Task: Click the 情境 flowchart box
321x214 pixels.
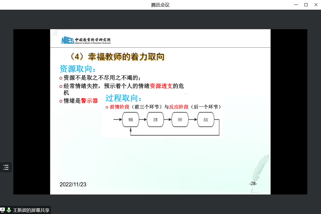Action: click(x=130, y=120)
